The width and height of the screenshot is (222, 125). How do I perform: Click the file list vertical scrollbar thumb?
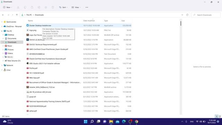click(x=181, y=23)
